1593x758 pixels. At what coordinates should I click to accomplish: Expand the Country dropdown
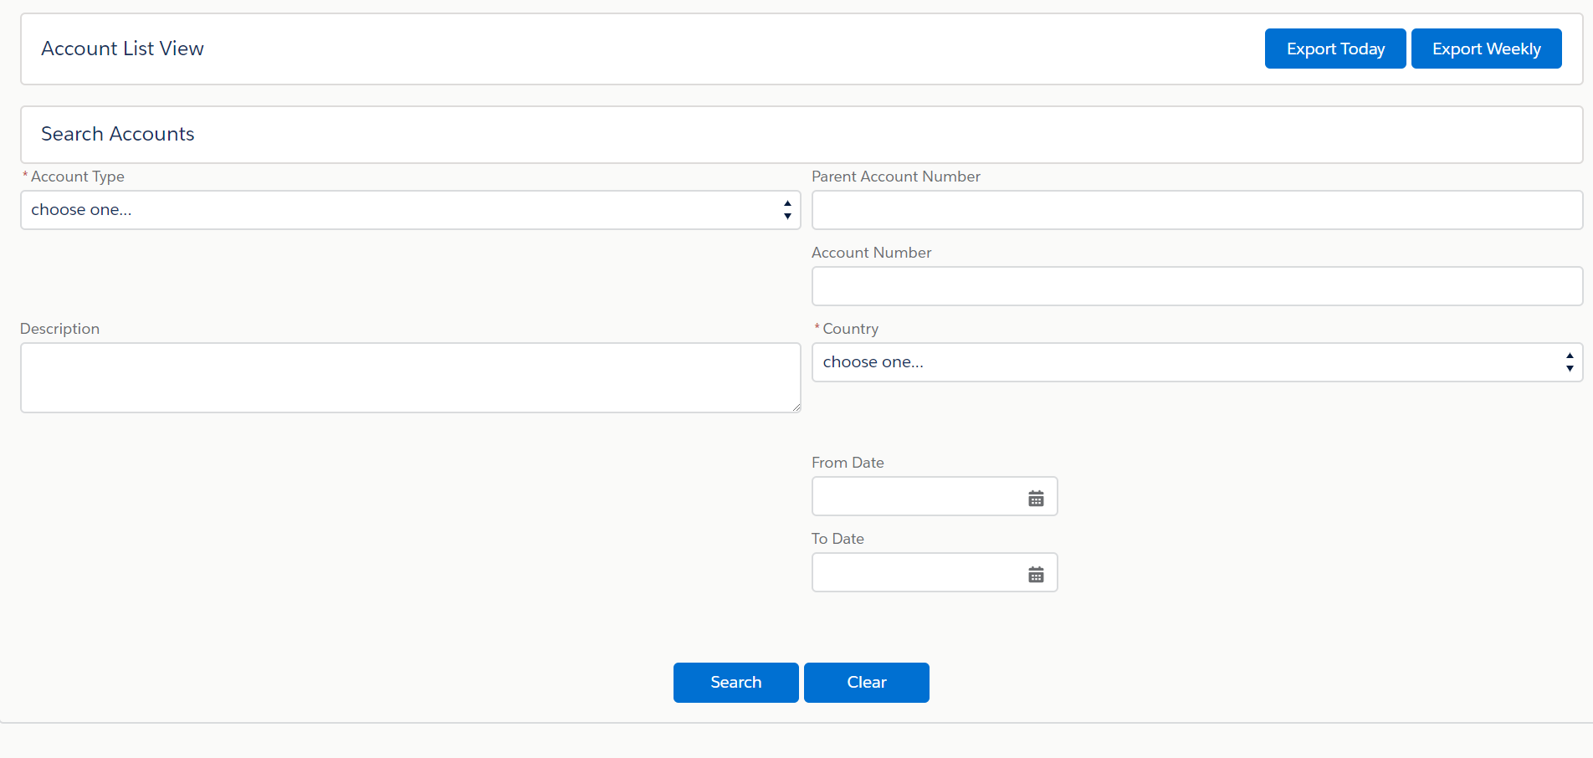(x=1196, y=362)
